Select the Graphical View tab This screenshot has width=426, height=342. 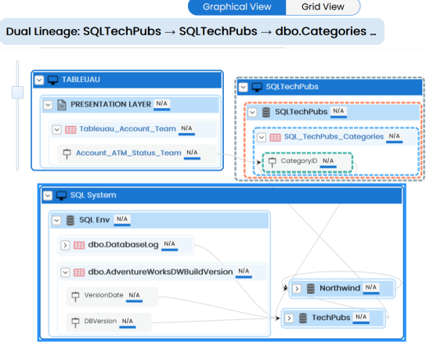(x=237, y=7)
